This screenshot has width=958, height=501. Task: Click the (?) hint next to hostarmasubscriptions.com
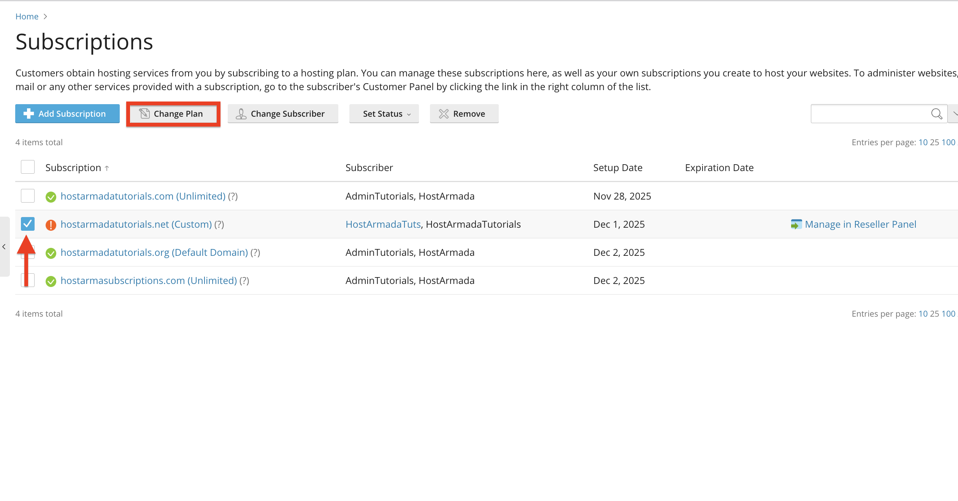pyautogui.click(x=244, y=281)
